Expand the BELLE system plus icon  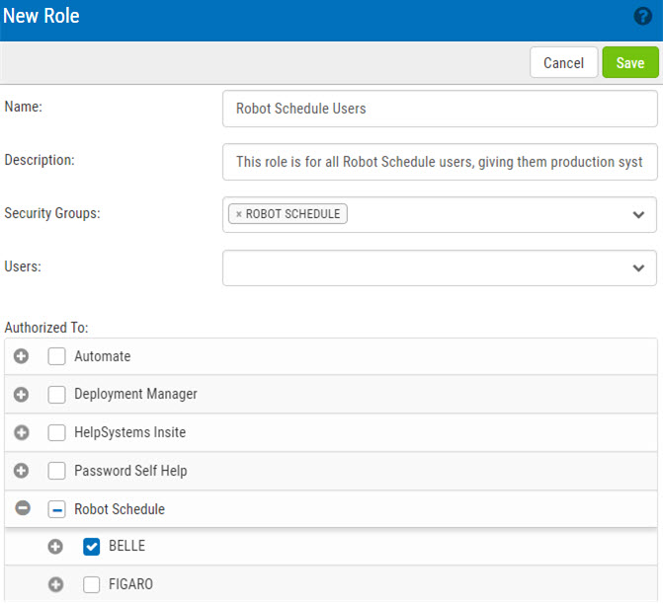pyautogui.click(x=55, y=547)
